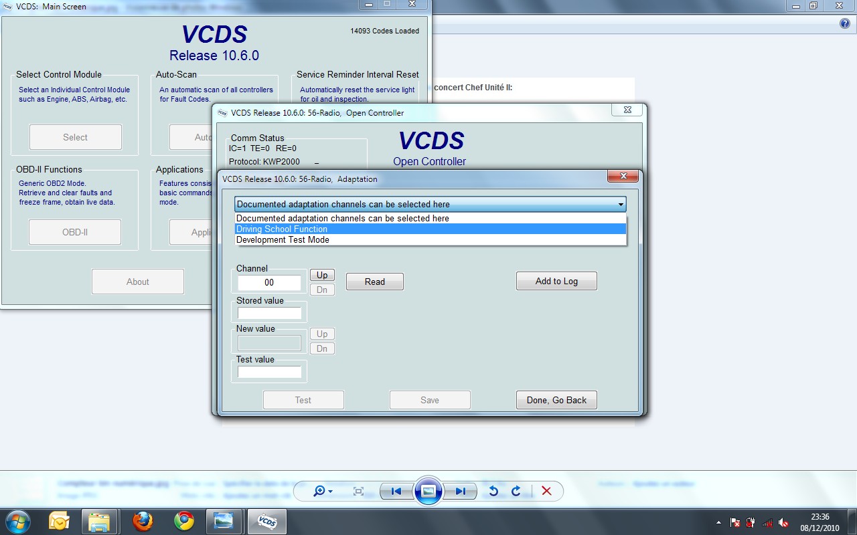Start slideshow with center play button

[x=428, y=492]
